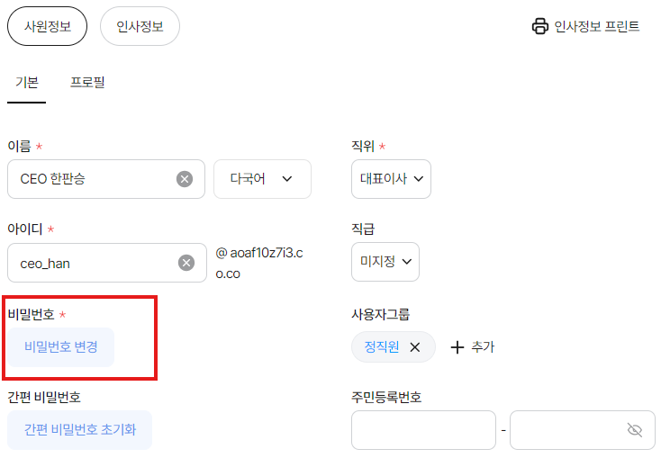This screenshot has height=467, width=661.
Task: Open the 다국어 language dropdown
Action: (x=262, y=179)
